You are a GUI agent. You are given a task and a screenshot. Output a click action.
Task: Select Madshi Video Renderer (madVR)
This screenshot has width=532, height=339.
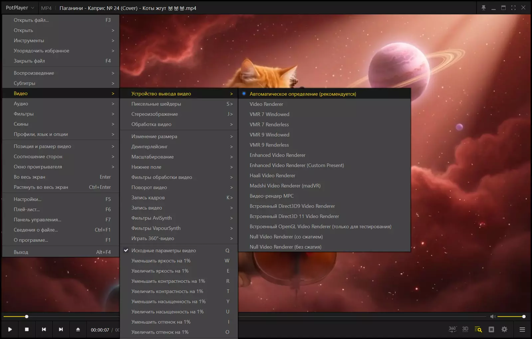(325, 186)
